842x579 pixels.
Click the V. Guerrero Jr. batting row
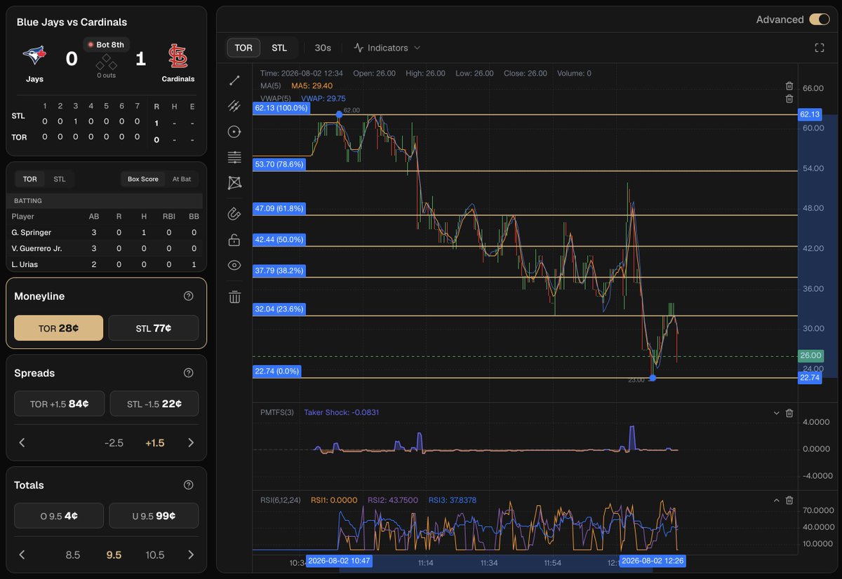click(x=105, y=248)
